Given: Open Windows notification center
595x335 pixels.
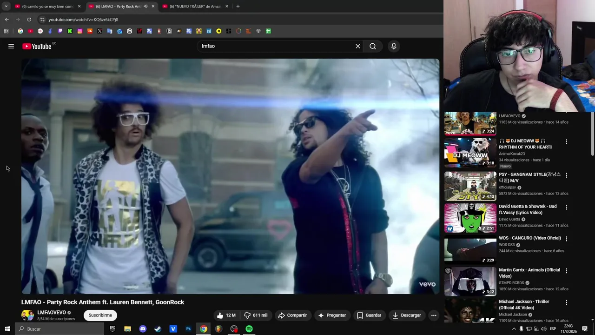Looking at the screenshot, I should pos(585,329).
